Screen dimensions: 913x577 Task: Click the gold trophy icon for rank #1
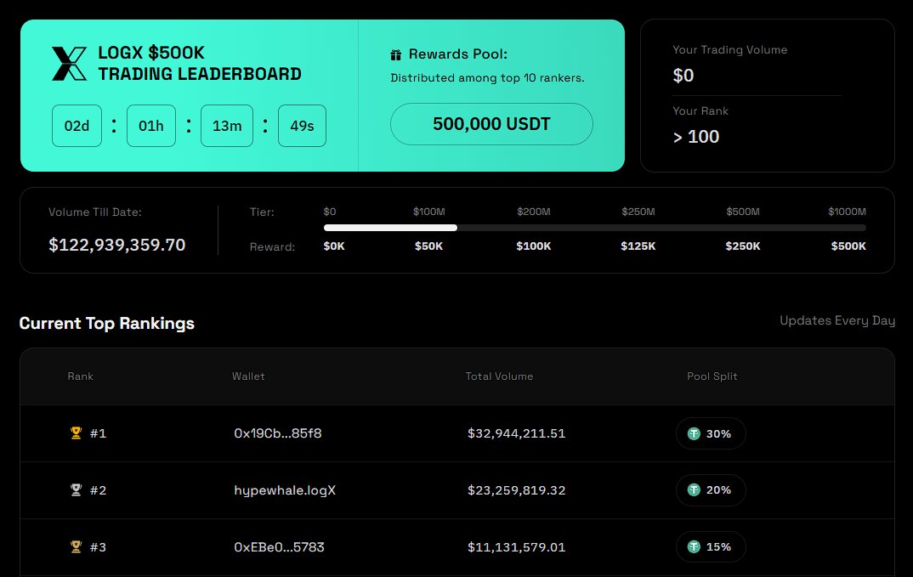(x=76, y=433)
